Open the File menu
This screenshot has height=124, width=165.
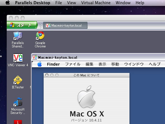point(59,3)
